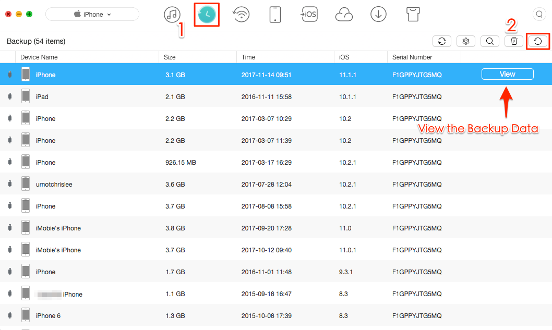Open the Media Downloader arrow icon
The width and height of the screenshot is (552, 330).
pyautogui.click(x=378, y=15)
